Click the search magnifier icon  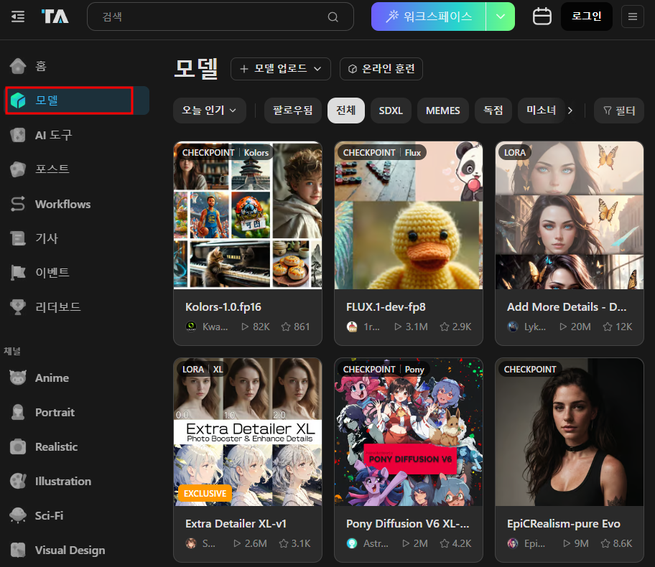(333, 17)
